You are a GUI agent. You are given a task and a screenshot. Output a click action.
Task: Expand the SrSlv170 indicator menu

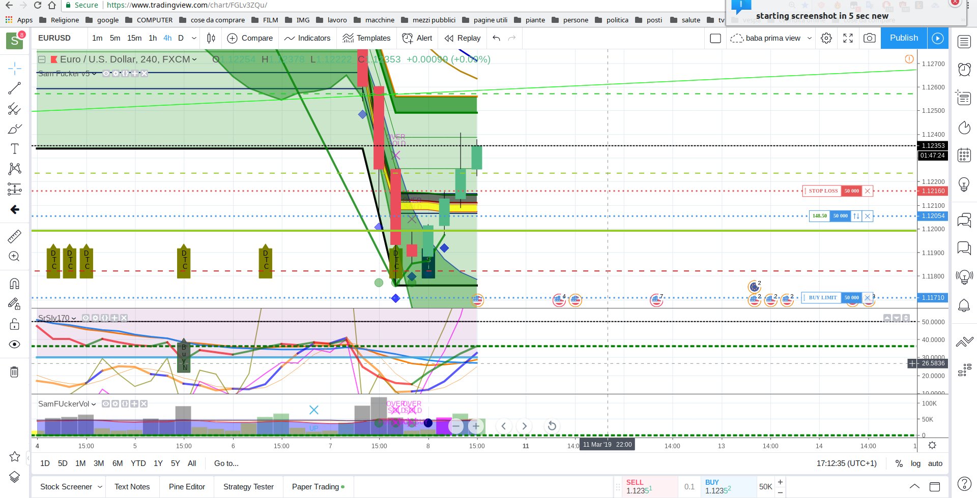(x=74, y=318)
